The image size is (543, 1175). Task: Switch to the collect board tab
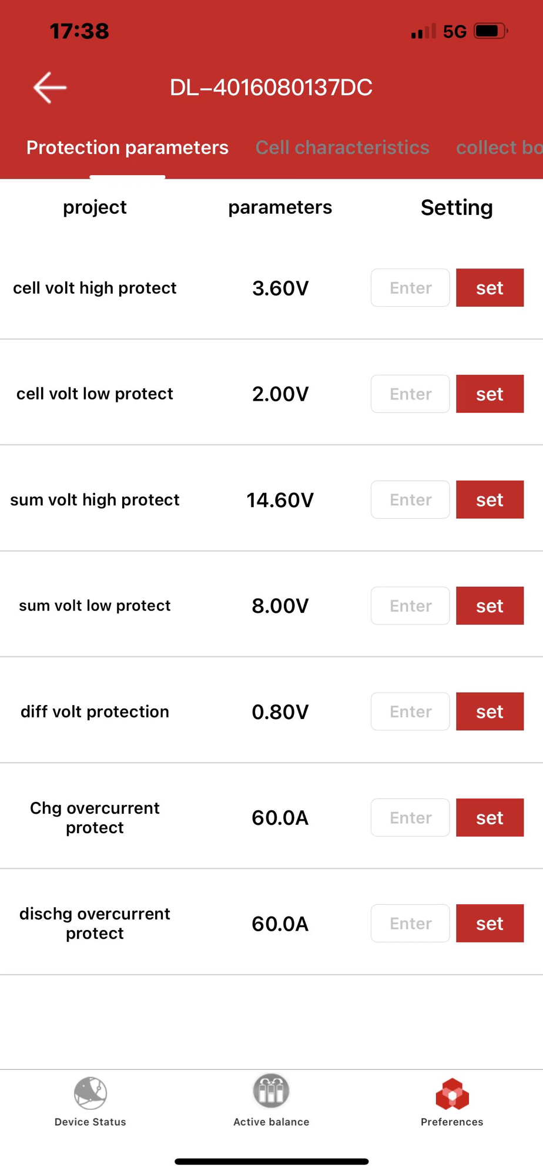[x=500, y=147]
